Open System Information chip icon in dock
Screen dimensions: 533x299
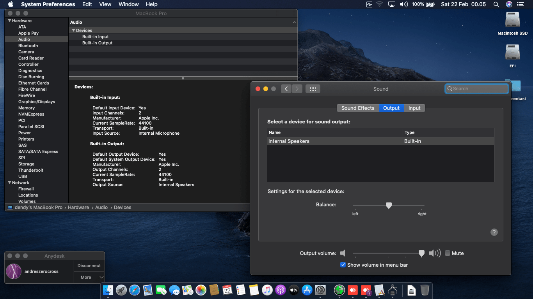tap(393, 290)
